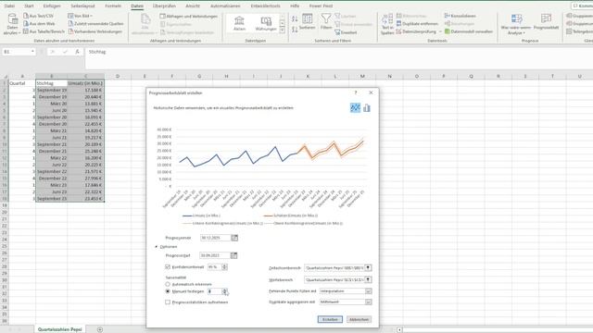Enable Prognosestatistiken aufnehmen checkbox
The width and height of the screenshot is (593, 333).
[x=168, y=302]
